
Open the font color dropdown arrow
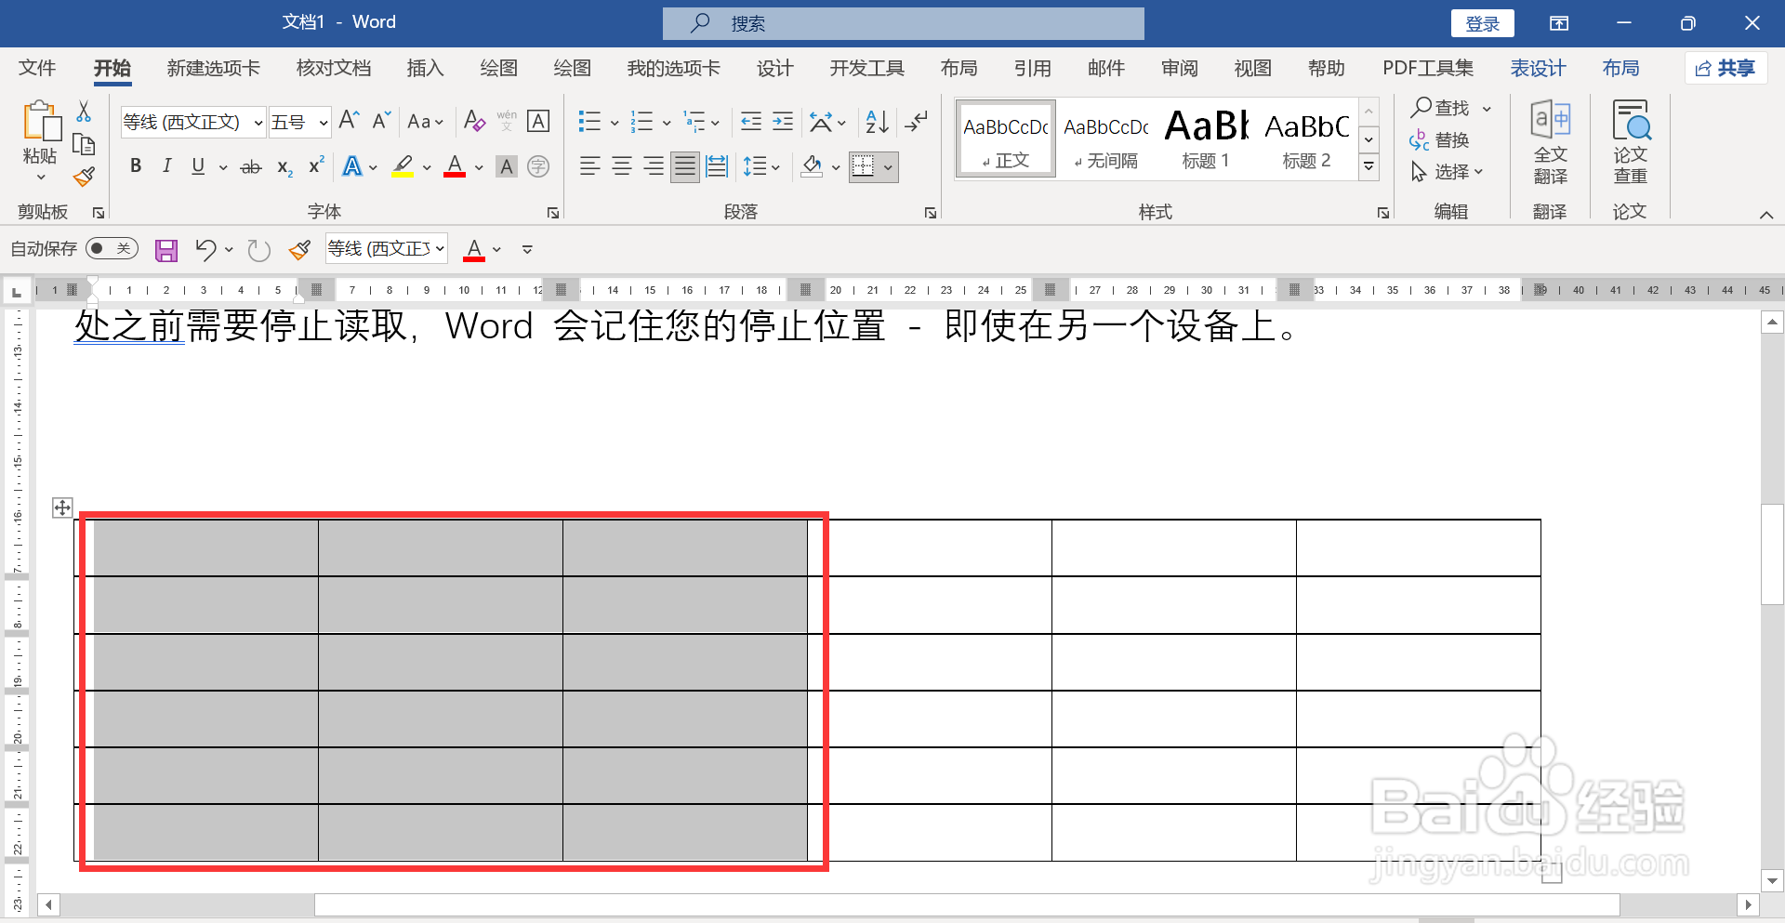(478, 166)
